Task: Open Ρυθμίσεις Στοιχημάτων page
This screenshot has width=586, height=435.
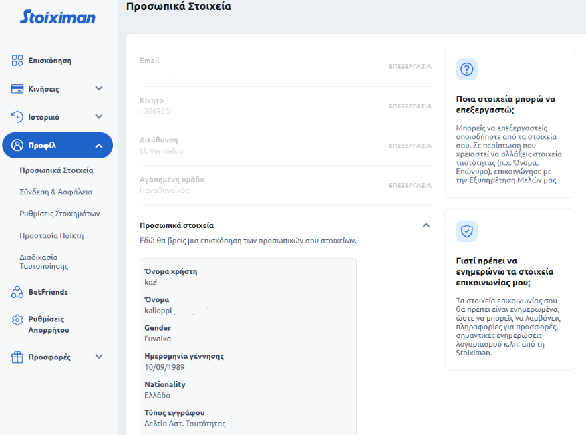Action: coord(60,214)
